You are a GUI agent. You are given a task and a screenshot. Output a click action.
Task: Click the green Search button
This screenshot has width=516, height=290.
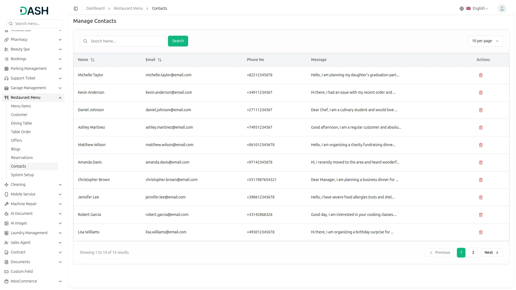(178, 41)
